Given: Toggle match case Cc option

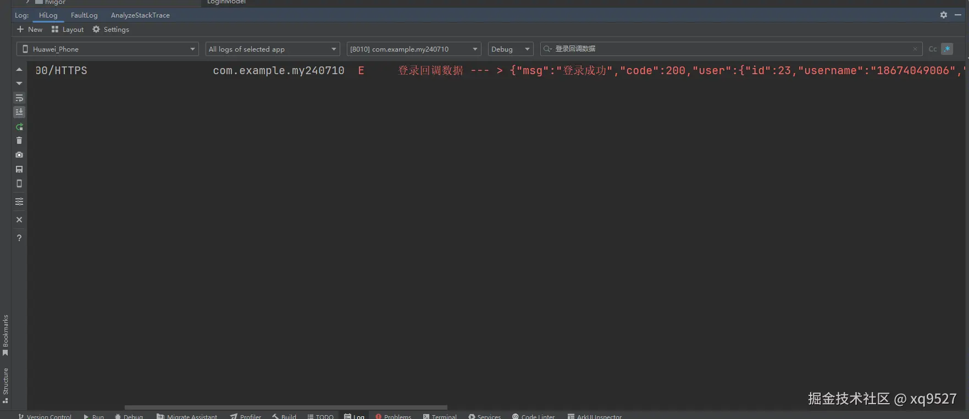Looking at the screenshot, I should pyautogui.click(x=933, y=49).
